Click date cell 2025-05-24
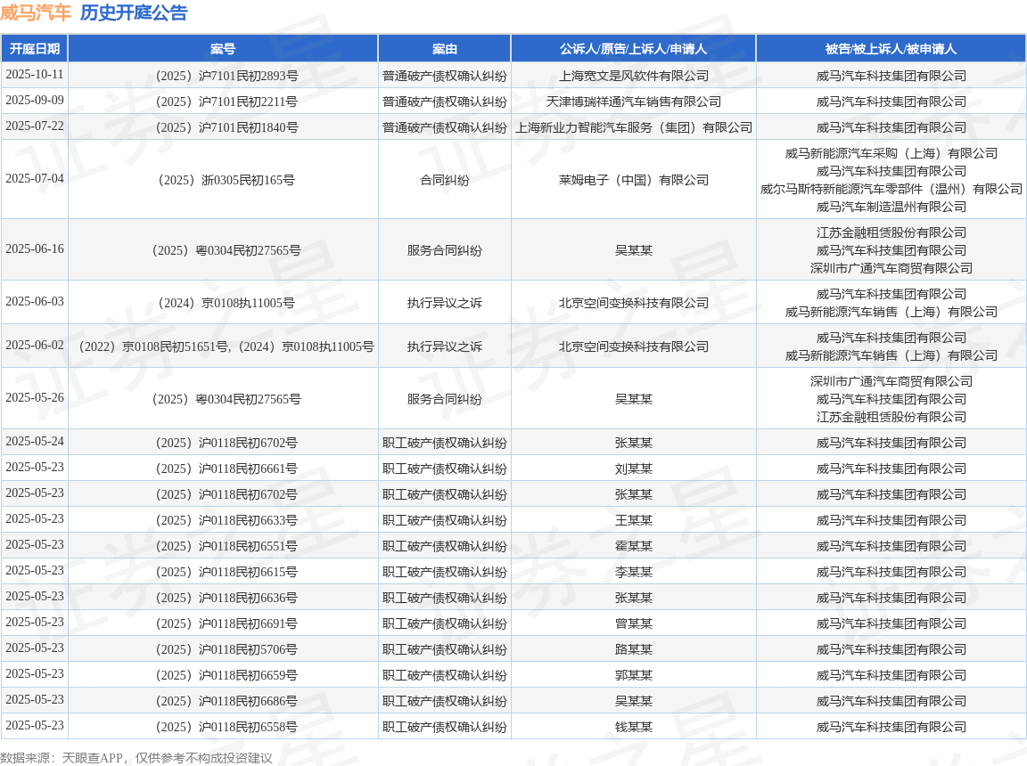 pyautogui.click(x=35, y=442)
